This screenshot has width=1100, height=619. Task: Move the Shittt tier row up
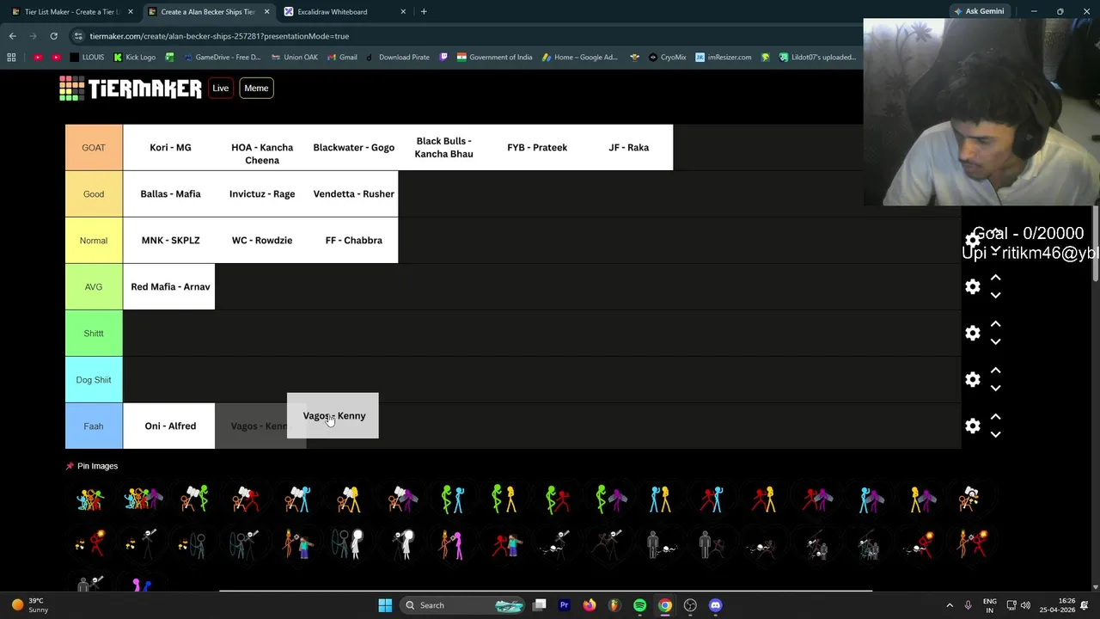click(x=995, y=324)
